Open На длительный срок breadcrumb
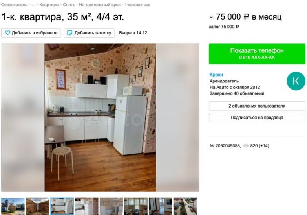The image size is (307, 215). [x=100, y=5]
